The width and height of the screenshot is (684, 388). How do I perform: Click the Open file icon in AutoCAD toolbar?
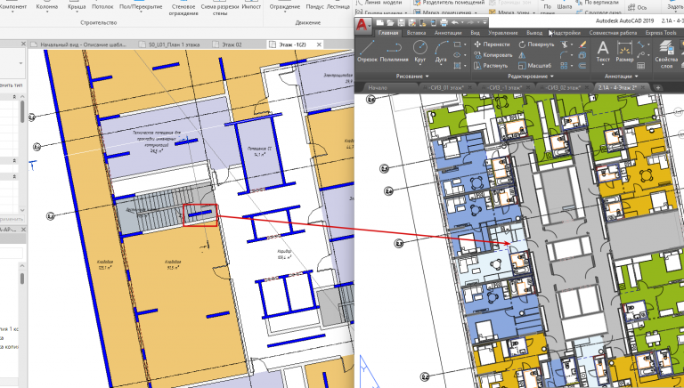390,22
